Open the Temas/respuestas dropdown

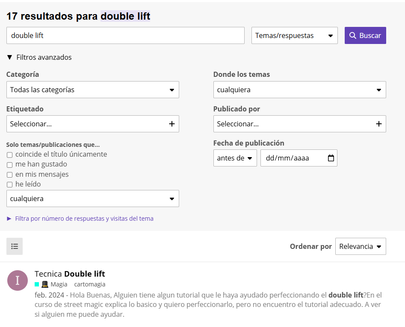coord(294,35)
